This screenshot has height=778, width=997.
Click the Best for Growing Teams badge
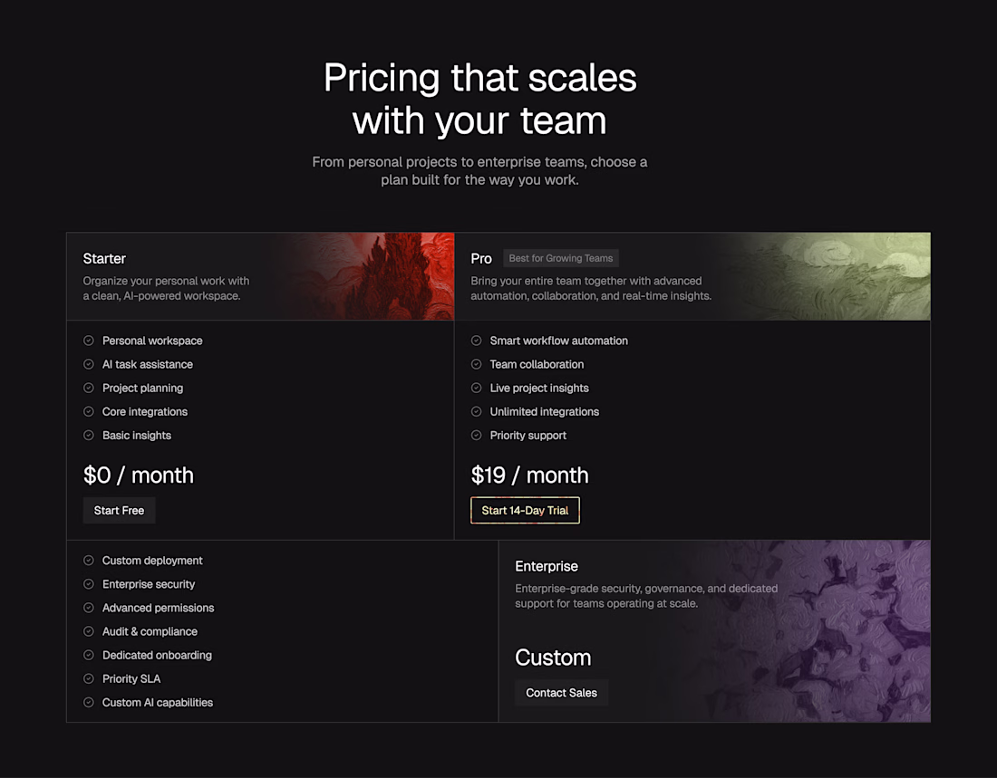[561, 258]
